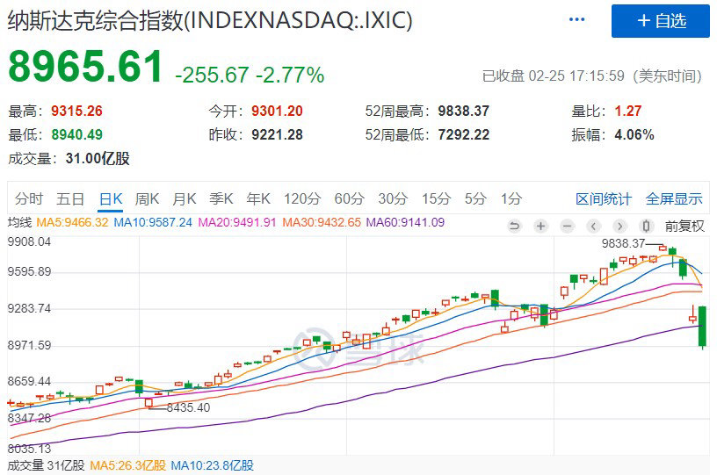Click the 振幅 value 4.06%
This screenshot has height=475, width=717.
coord(634,134)
